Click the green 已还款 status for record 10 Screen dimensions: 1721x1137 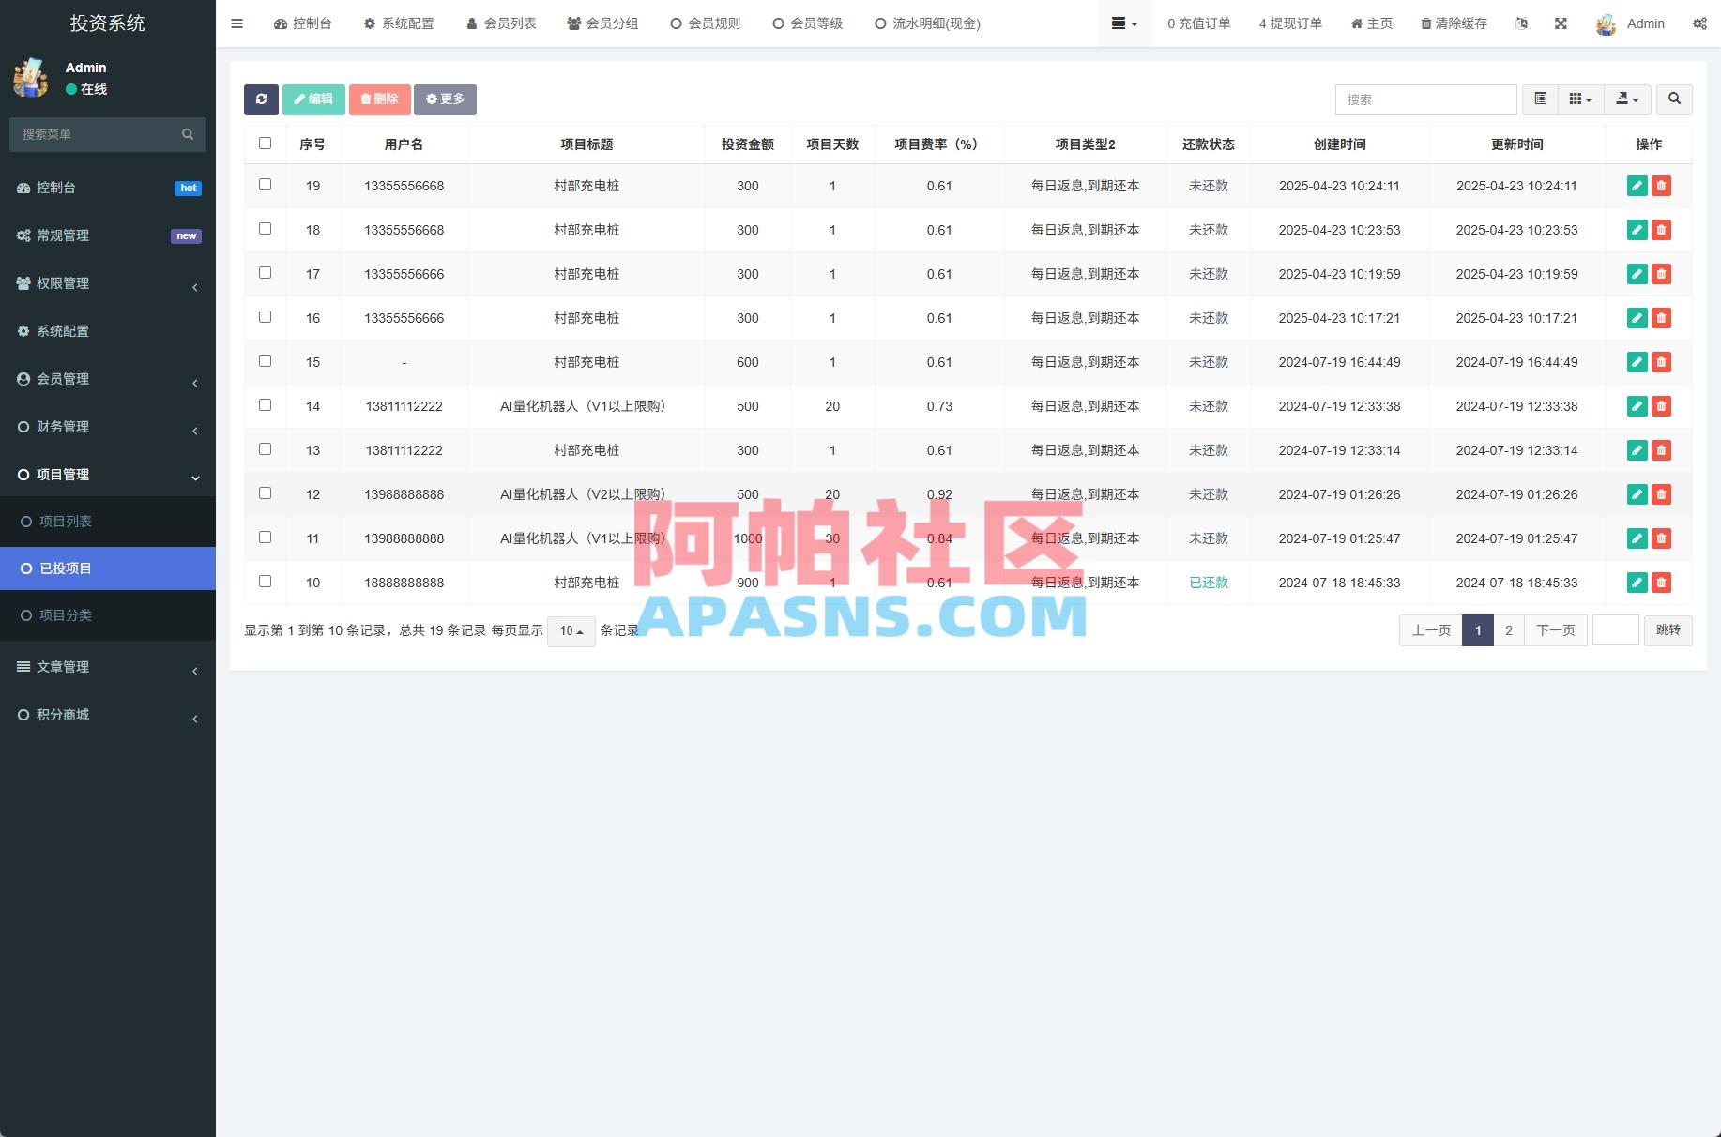tap(1208, 583)
